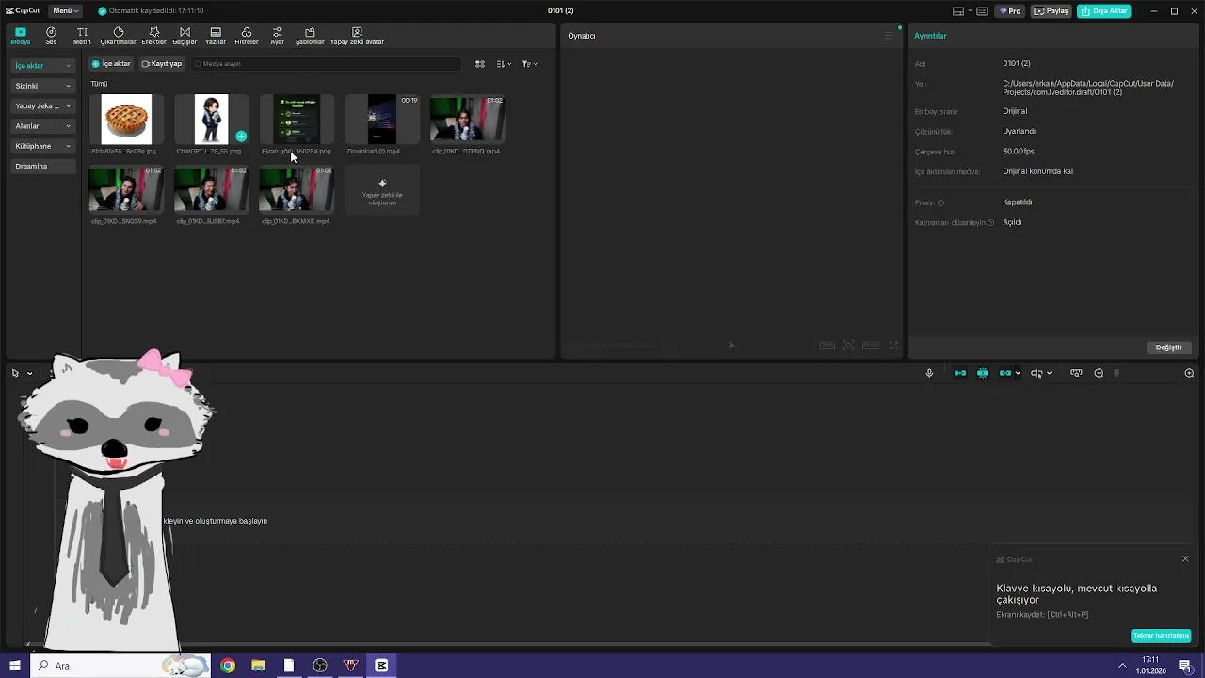Expand the Kütüphane sidebar section
1205x678 pixels.
(43, 146)
